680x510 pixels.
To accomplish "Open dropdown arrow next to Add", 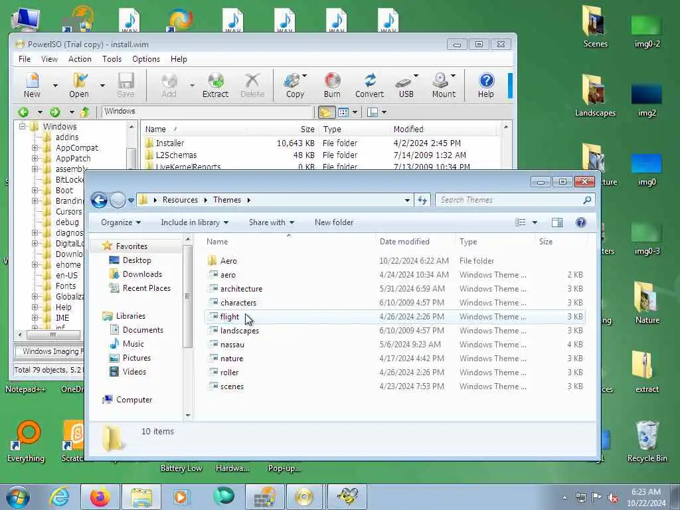I will tap(192, 86).
